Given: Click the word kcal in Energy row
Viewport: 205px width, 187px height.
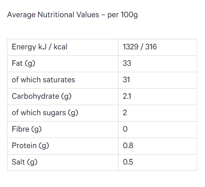Looking at the screenshot, I should pos(60,47).
